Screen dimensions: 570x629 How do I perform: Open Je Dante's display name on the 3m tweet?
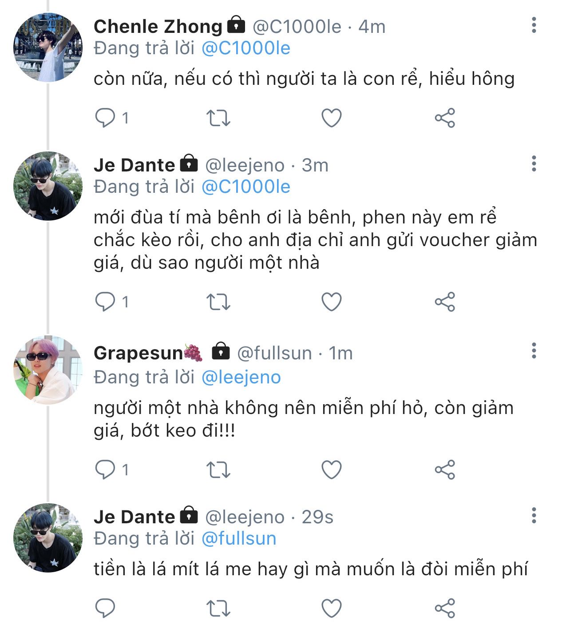coord(134,165)
